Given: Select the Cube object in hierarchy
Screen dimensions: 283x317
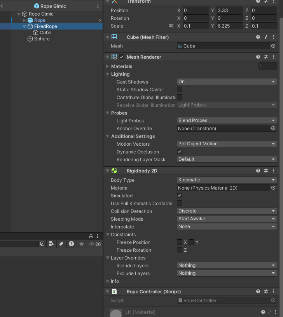Looking at the screenshot, I should point(45,33).
